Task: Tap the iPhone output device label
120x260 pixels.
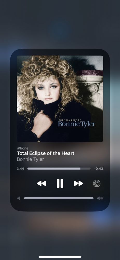Action: tap(23, 148)
